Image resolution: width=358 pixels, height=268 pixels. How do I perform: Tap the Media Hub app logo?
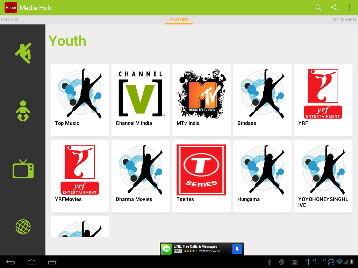(x=11, y=8)
